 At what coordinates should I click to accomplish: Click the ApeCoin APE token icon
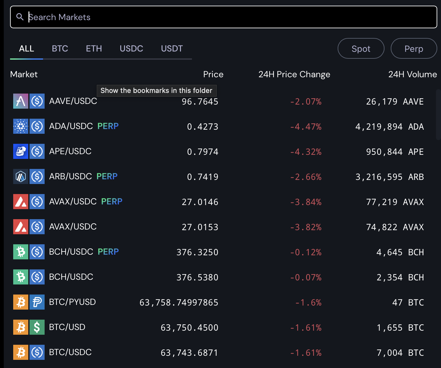point(21,151)
